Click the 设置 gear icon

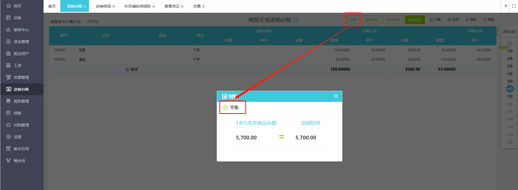pyautogui.click(x=9, y=137)
